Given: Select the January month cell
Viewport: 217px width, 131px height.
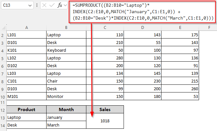Looking at the screenshot, I should pos(66,117).
